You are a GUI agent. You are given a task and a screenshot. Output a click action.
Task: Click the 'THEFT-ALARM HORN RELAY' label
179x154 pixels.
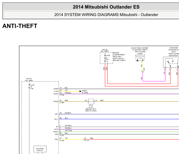[174, 55]
